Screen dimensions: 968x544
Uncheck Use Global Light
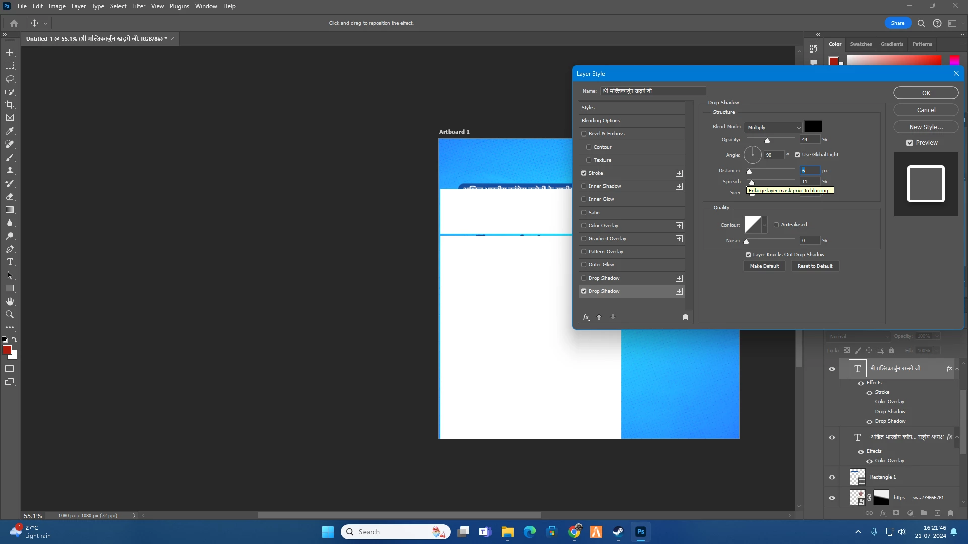[797, 155]
